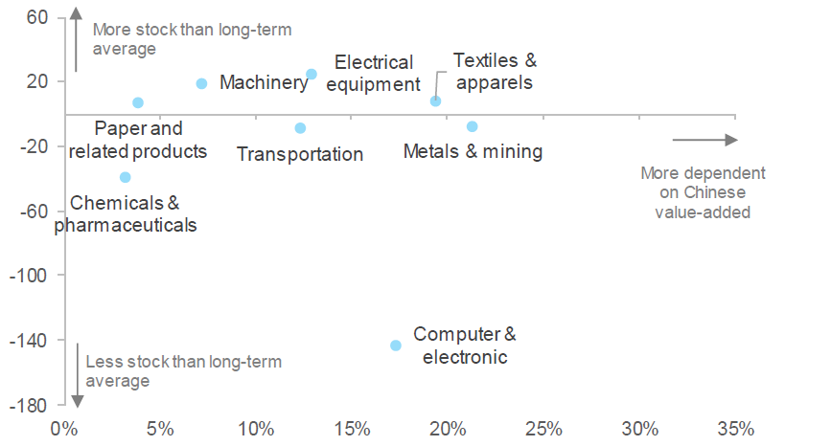831x446 pixels.
Task: Click the 20% x-axis tick label
Action: pos(448,429)
